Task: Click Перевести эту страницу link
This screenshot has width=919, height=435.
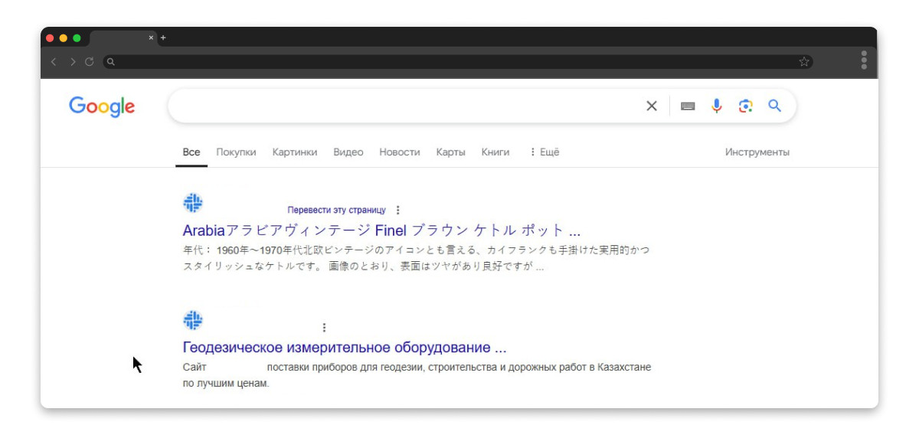Action: point(336,210)
